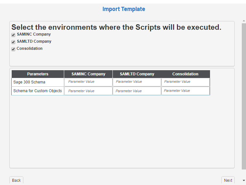Click Sage 300 Schema field for SAMLTD Company
Viewport: 246px width, 185px height.
coord(137,82)
